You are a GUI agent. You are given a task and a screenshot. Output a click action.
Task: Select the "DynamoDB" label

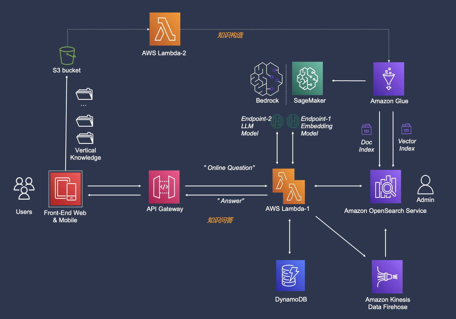[291, 299]
